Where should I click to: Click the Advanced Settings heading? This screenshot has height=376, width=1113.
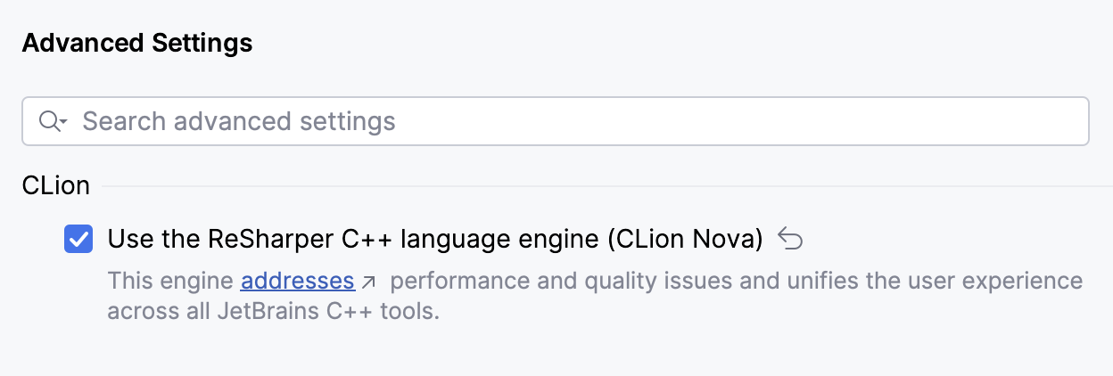[x=137, y=43]
